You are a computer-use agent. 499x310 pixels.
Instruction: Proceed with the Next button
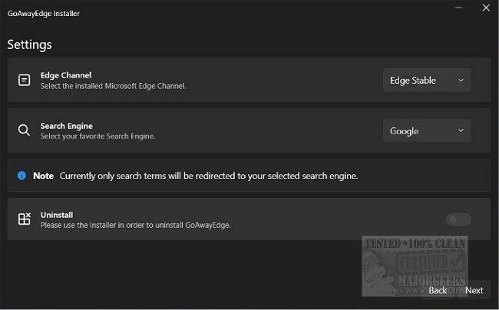474,290
